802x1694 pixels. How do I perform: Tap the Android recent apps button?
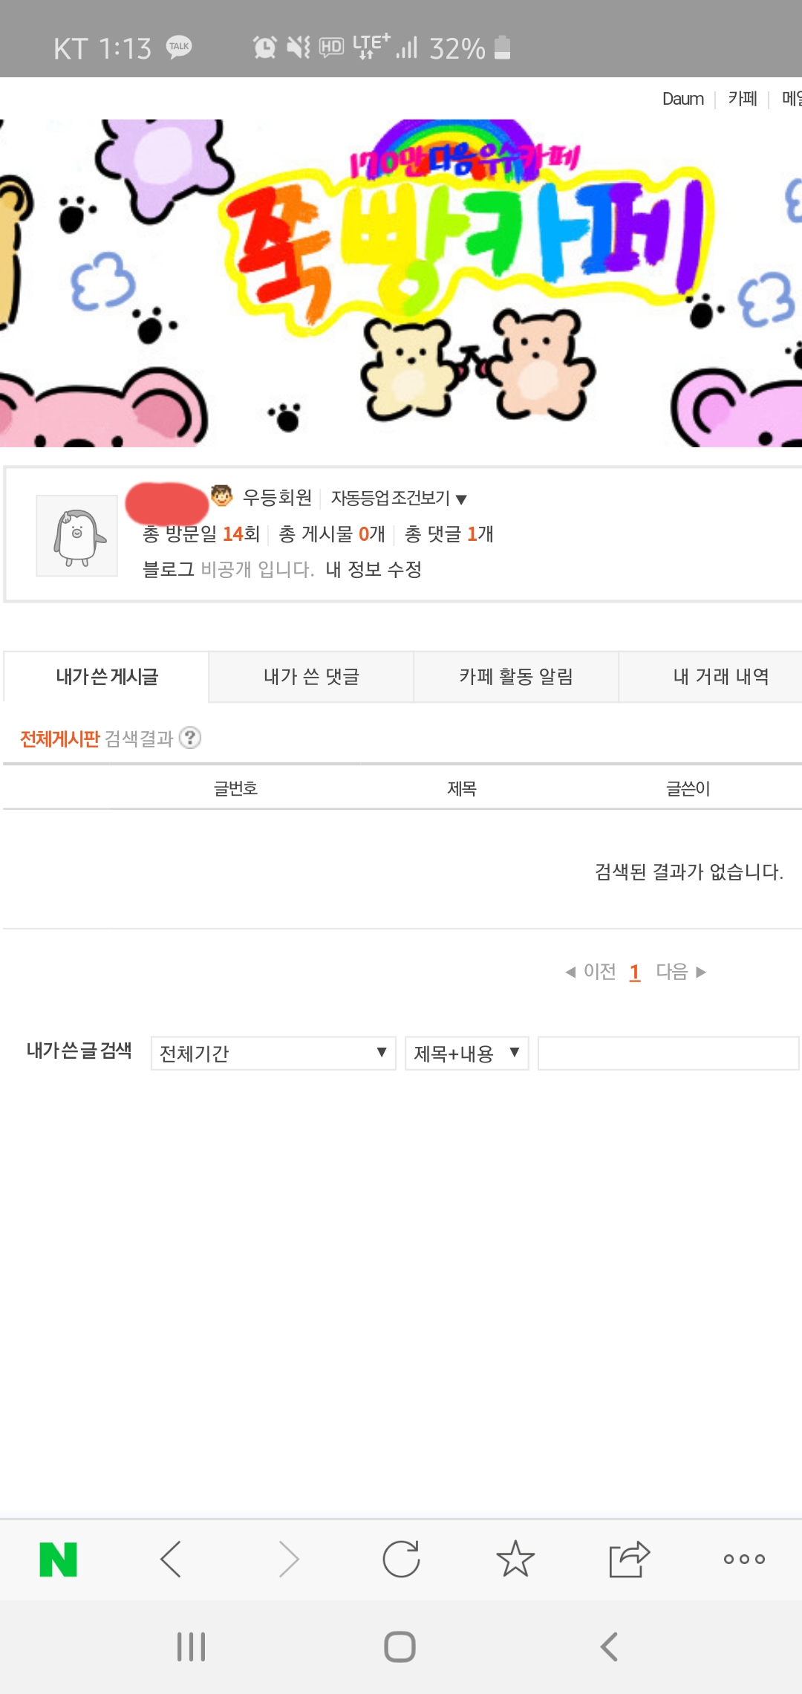click(x=191, y=1646)
